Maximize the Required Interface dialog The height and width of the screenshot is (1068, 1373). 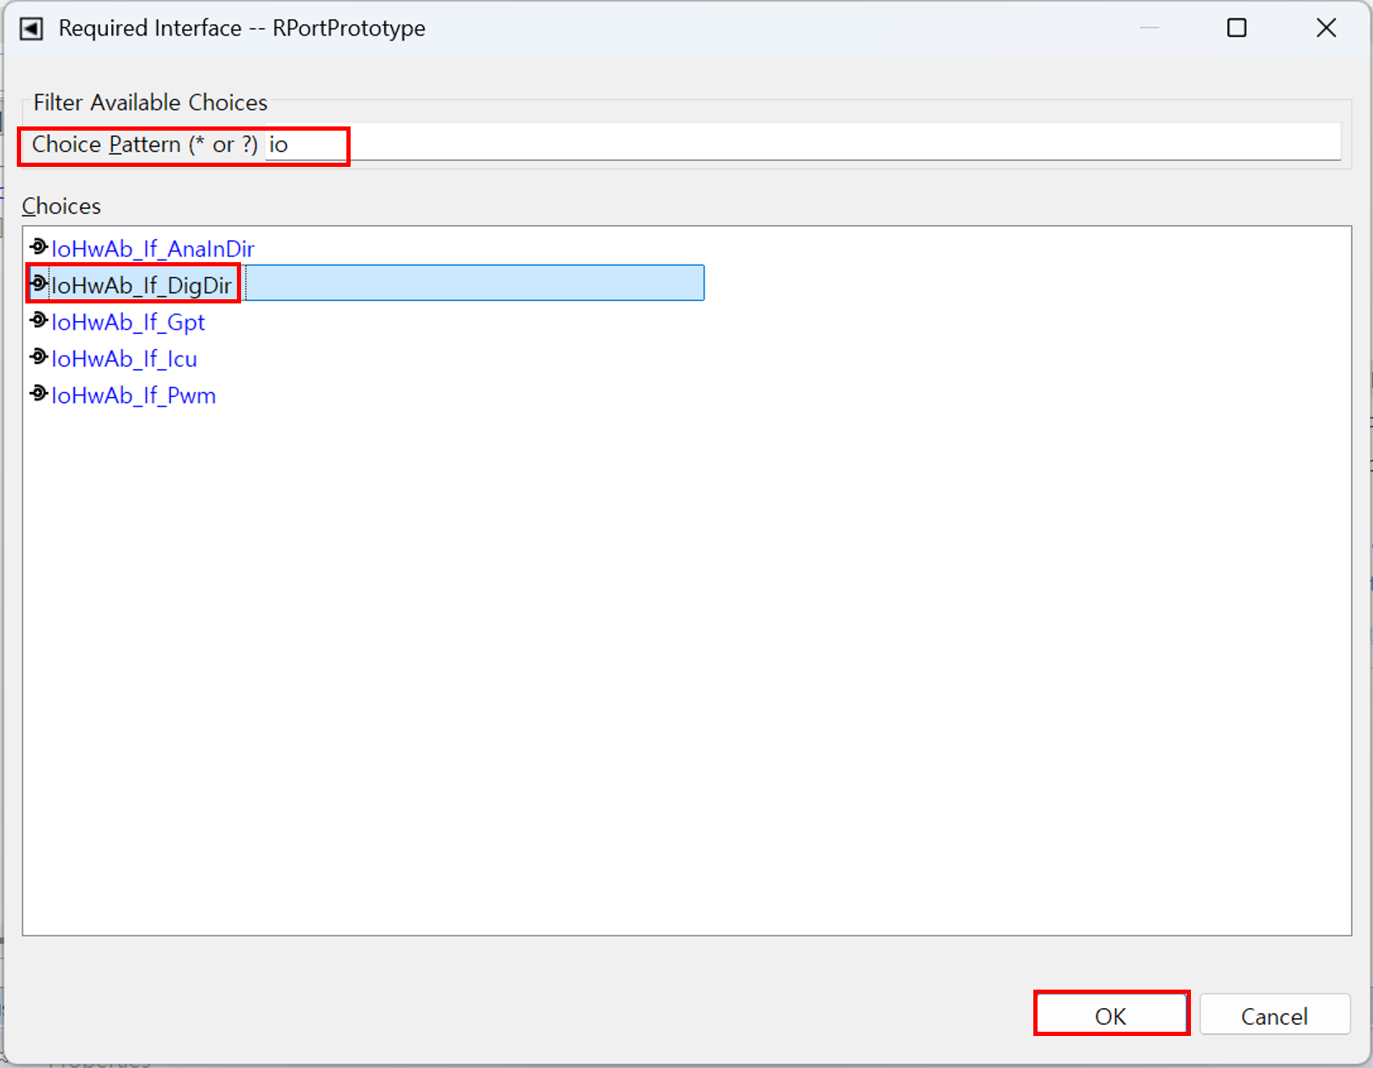1236,29
